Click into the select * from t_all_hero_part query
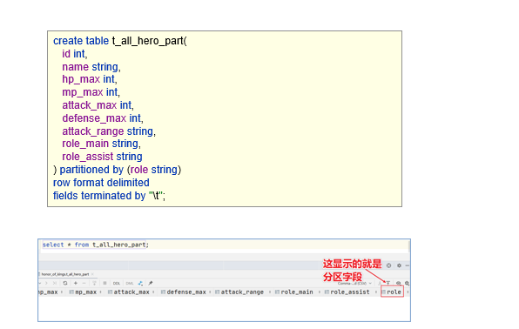 tap(96, 245)
